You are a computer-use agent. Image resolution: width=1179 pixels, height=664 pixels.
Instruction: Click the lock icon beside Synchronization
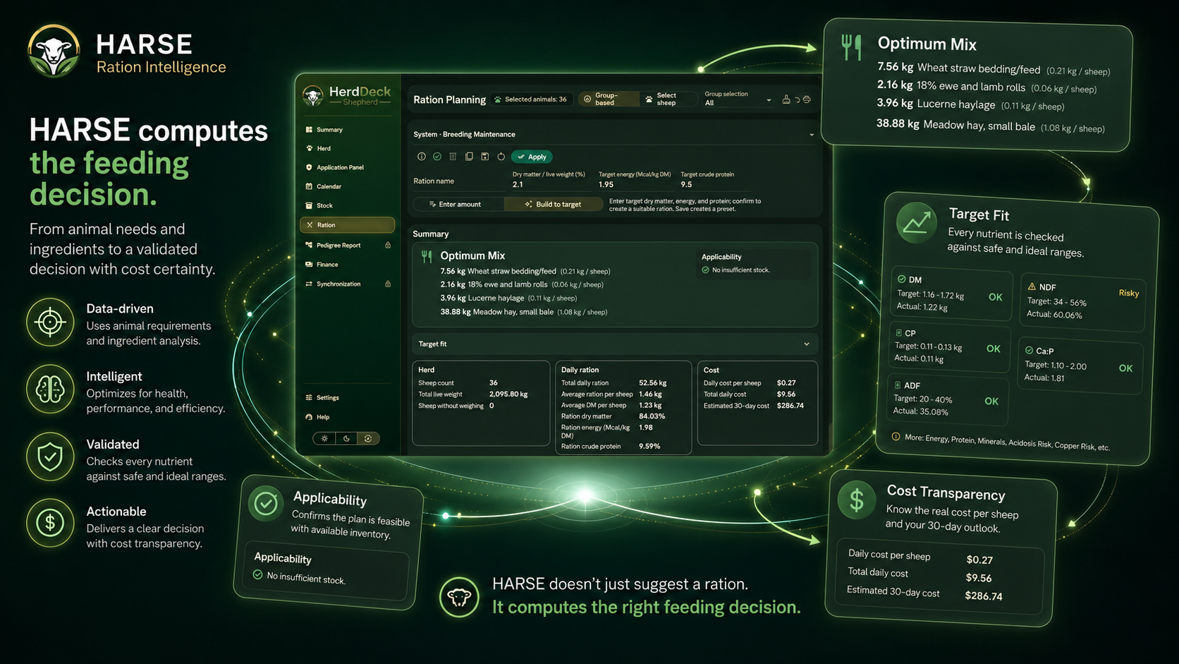pos(388,284)
